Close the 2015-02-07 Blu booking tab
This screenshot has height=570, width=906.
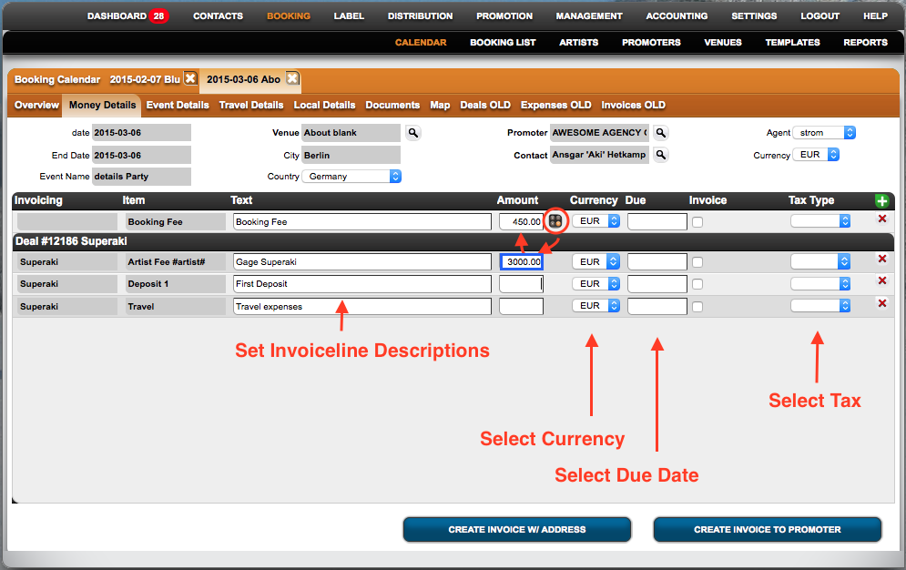[190, 79]
